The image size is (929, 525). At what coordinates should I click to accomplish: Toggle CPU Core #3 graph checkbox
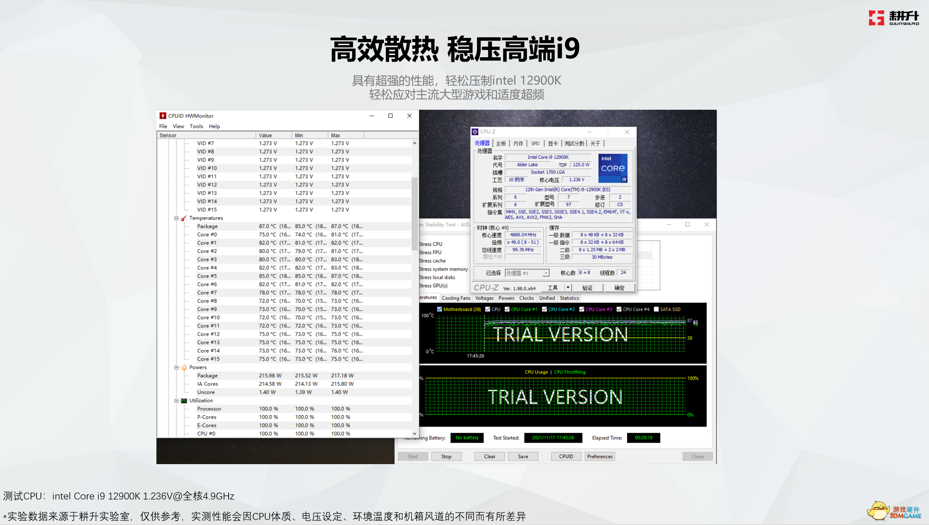pos(582,309)
